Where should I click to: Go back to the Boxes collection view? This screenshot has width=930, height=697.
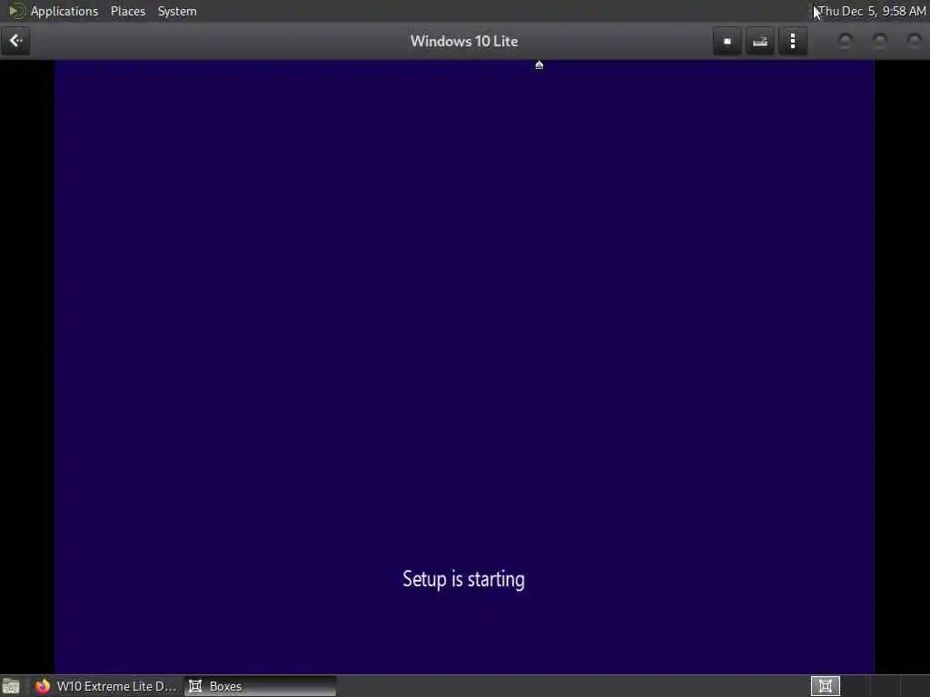[15, 41]
